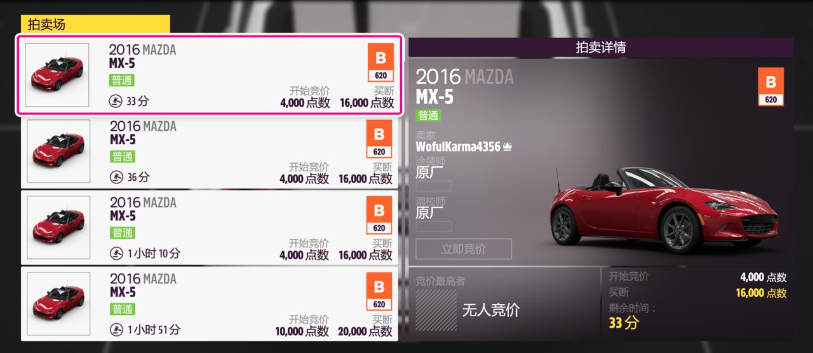Select the MX-5 thumbnail with 36分 remaining
The height and width of the screenshot is (353, 813).
coord(58,151)
